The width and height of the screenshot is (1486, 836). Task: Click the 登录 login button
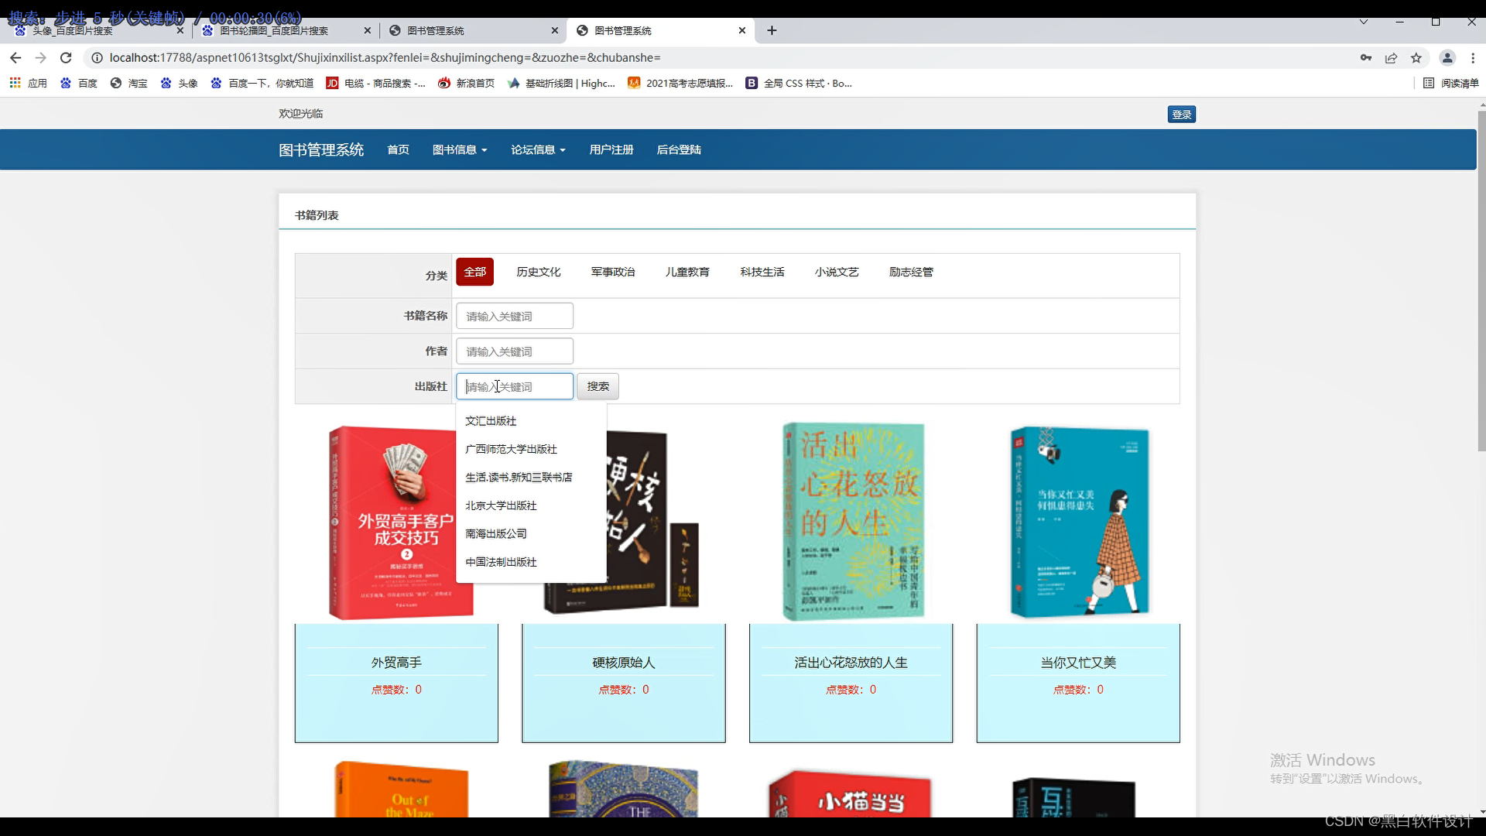click(x=1181, y=115)
